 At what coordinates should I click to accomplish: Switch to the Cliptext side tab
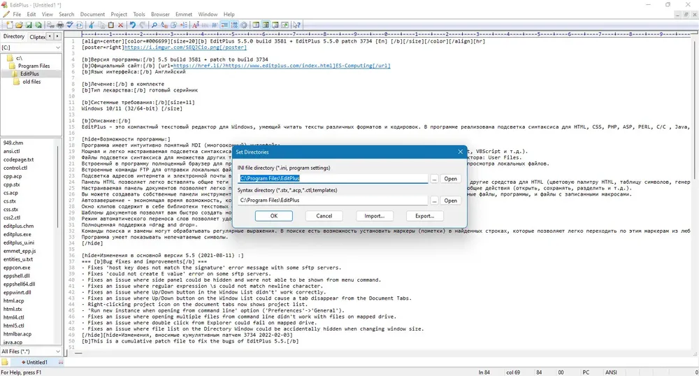(38, 37)
